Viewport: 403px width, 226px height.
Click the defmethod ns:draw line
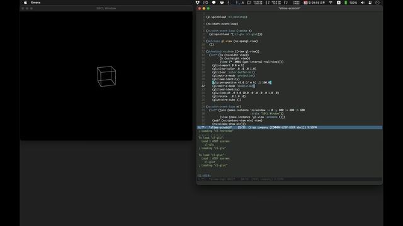(232, 51)
